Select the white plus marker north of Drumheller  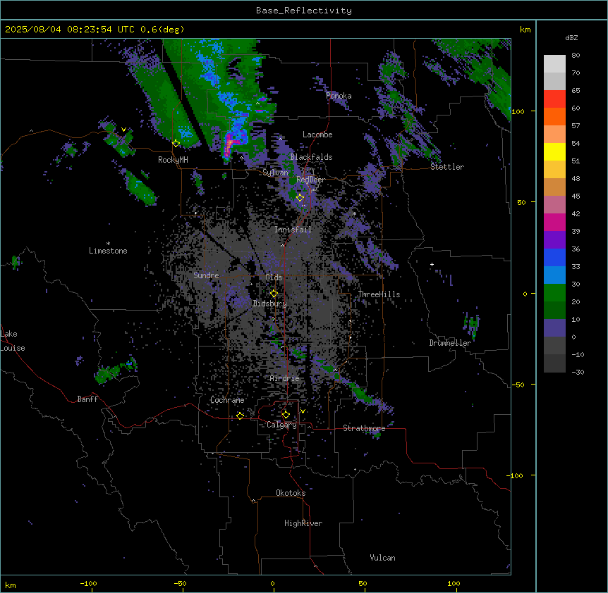tap(432, 264)
